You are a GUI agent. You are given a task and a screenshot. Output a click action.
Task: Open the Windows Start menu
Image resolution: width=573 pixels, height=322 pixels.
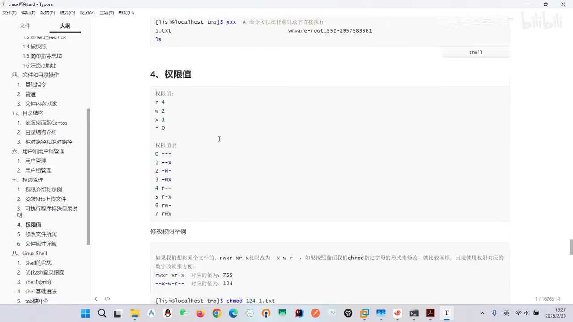(85, 313)
